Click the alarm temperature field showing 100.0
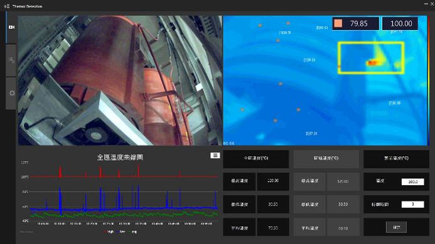 [413, 182]
